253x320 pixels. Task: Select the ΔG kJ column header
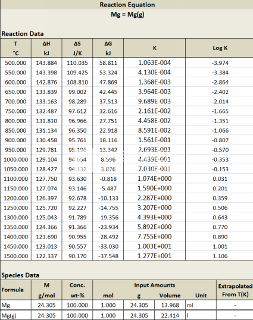pos(108,48)
